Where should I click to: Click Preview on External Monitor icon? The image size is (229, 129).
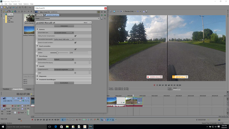[x=114, y=11]
